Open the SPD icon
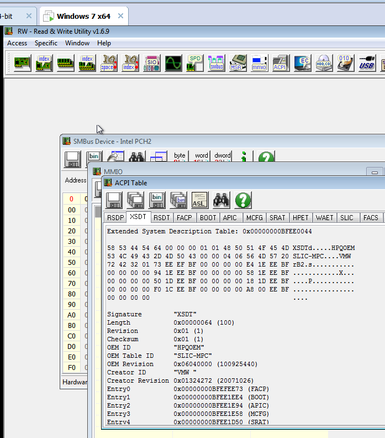The height and width of the screenshot is (438, 385). coord(195,63)
